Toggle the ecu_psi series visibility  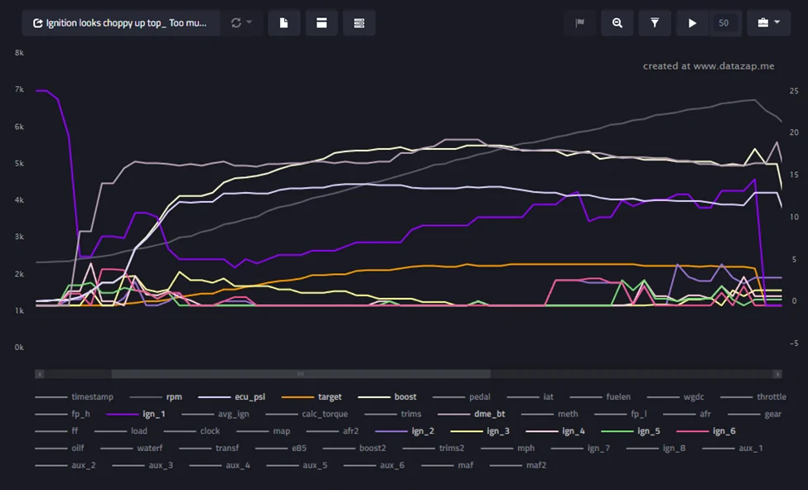[x=232, y=396]
